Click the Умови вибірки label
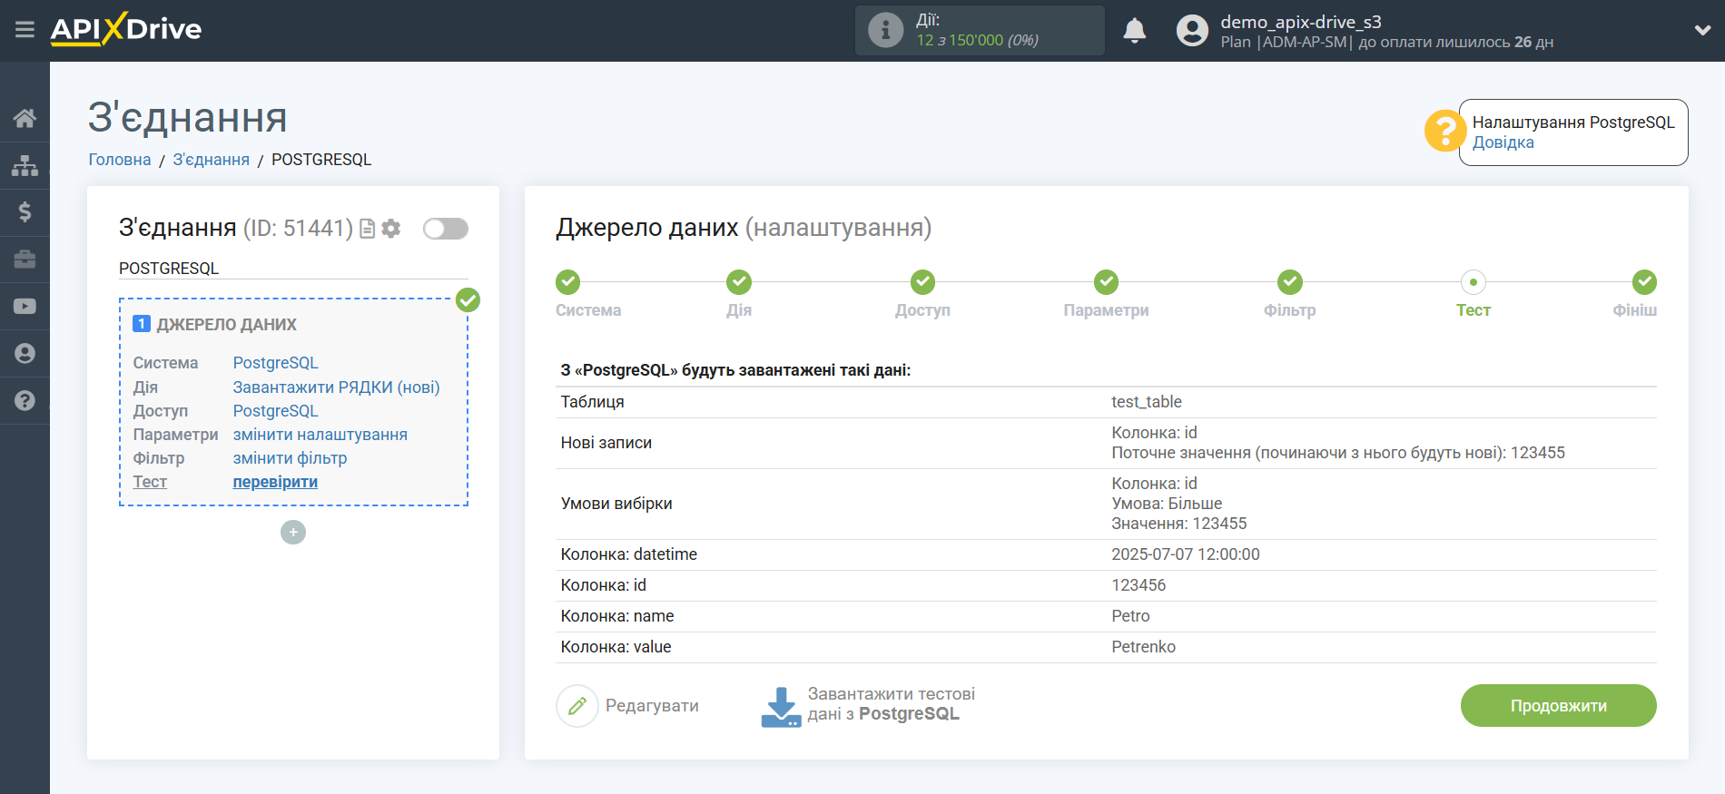This screenshot has width=1725, height=794. pyautogui.click(x=616, y=504)
